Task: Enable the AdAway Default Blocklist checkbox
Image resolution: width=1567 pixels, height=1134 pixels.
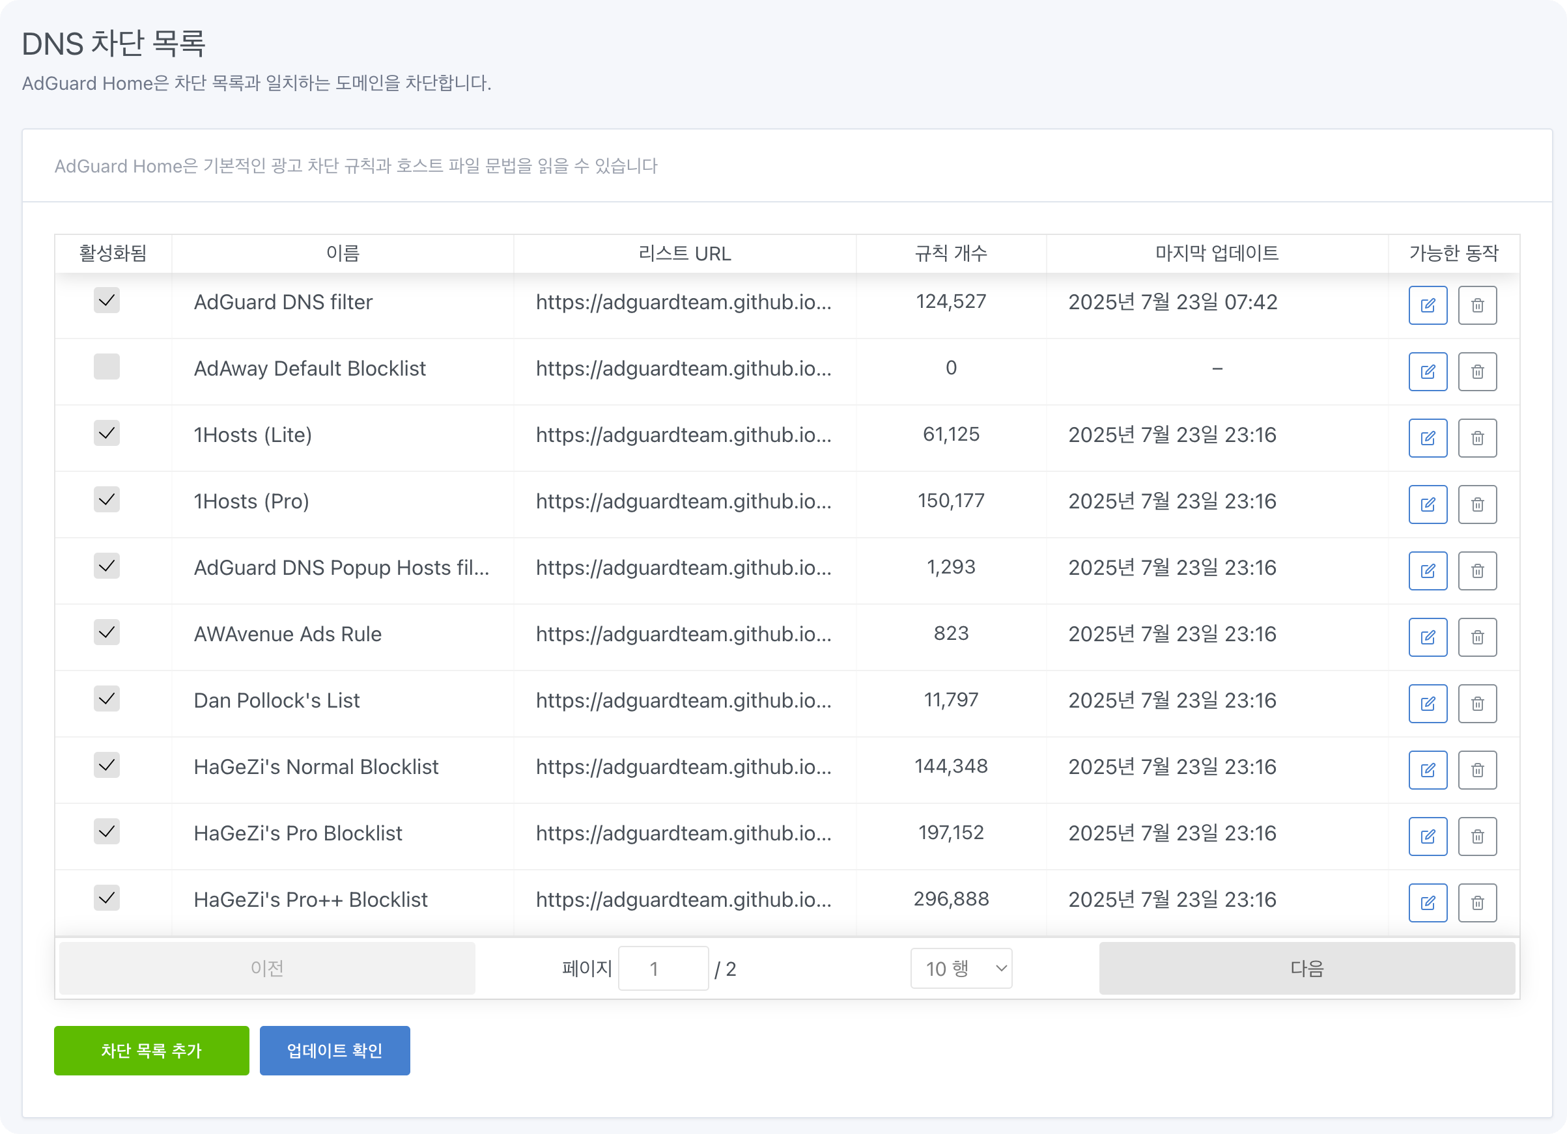Action: point(106,366)
